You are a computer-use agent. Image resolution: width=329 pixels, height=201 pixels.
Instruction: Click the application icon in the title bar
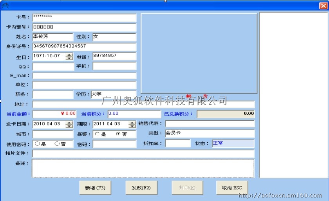click(5, 5)
